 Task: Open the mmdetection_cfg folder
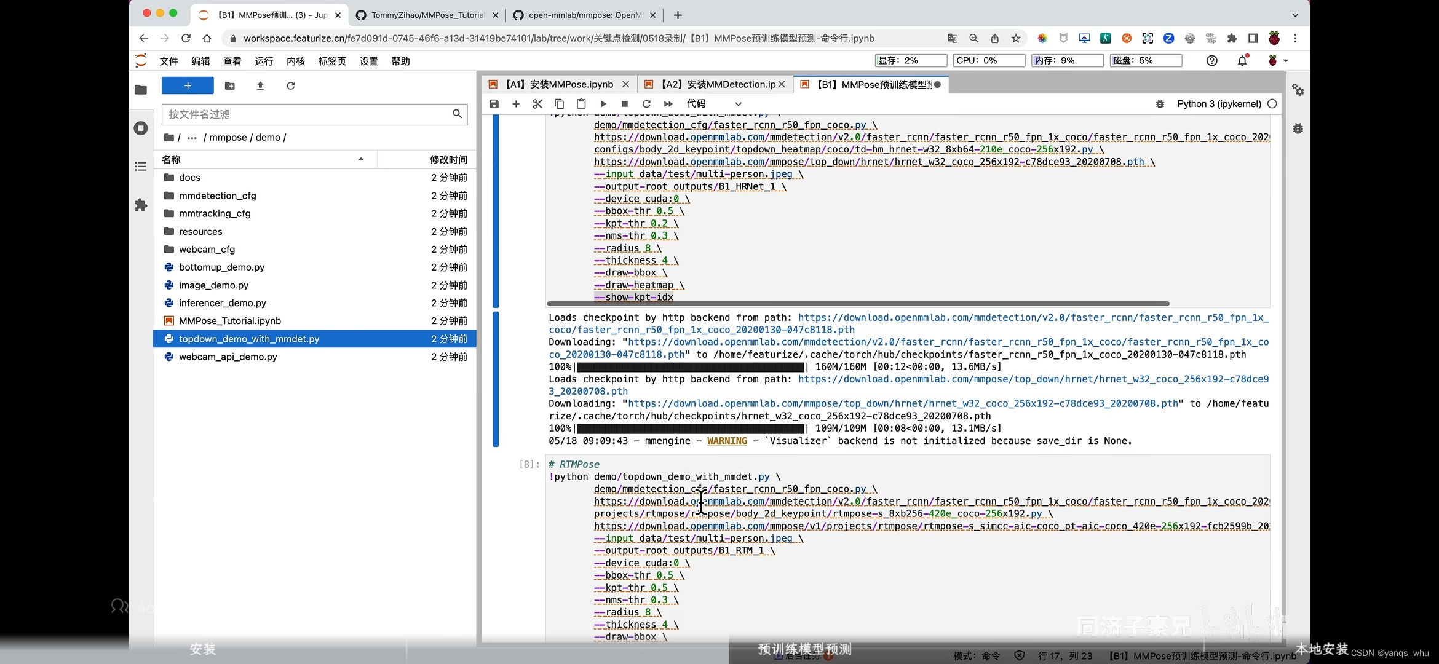pyautogui.click(x=314, y=196)
